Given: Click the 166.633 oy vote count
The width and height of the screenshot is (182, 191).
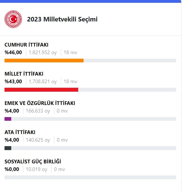Looking at the screenshot, I should point(38,111).
